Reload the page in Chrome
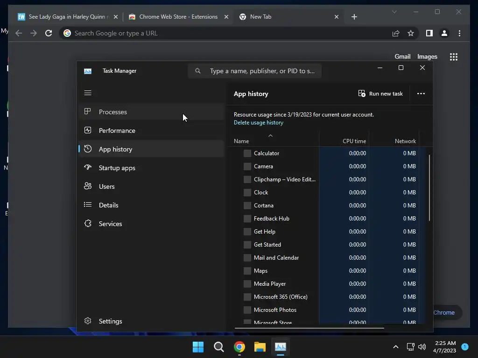This screenshot has width=478, height=358. pyautogui.click(x=49, y=33)
